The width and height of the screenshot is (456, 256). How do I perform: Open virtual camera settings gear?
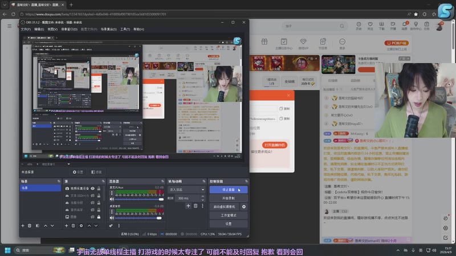pos(244,207)
